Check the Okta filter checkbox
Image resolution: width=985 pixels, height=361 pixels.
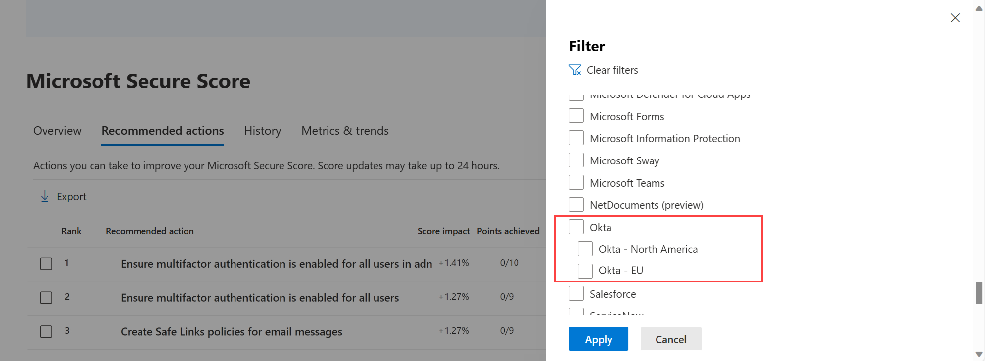point(576,227)
